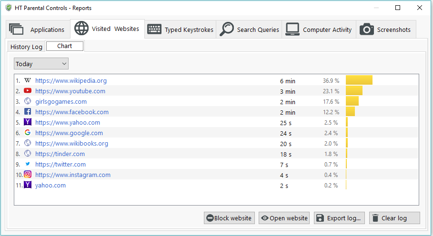Click the Screenshots camera icon
This screenshot has width=433, height=236.
[367, 29]
